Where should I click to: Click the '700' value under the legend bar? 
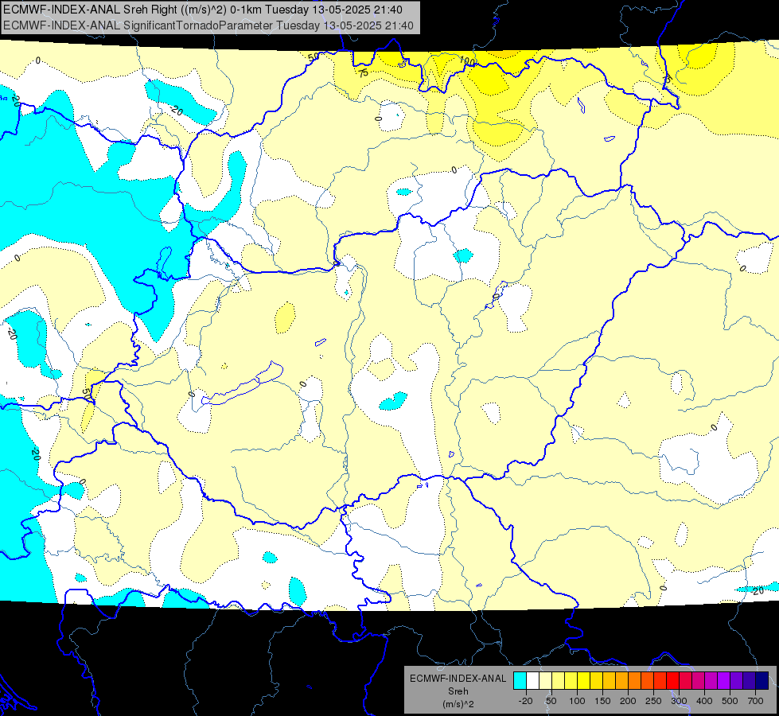click(755, 701)
